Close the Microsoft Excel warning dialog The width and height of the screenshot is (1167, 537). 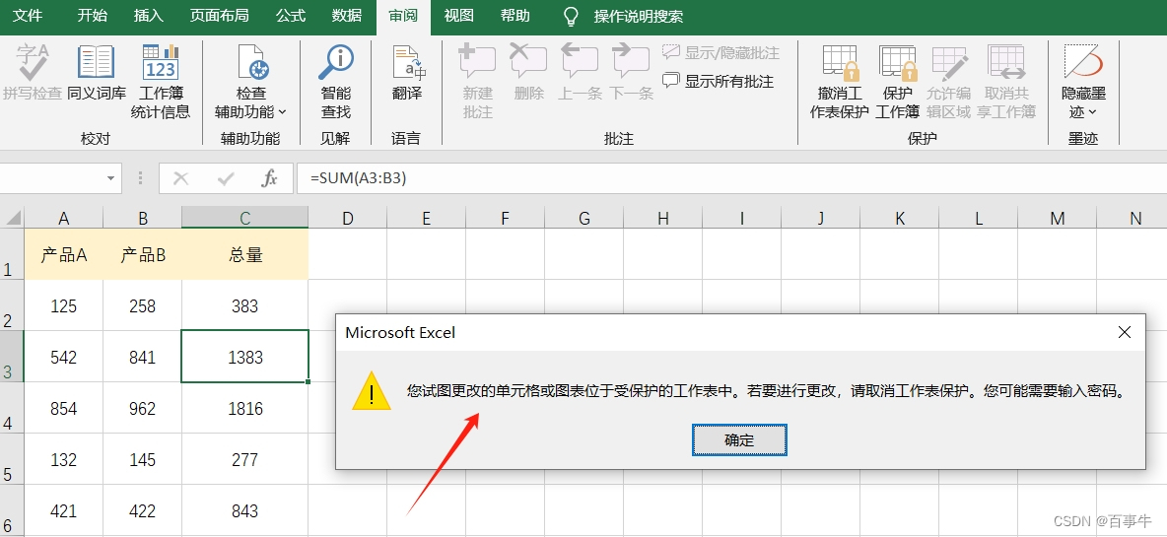(x=1125, y=332)
